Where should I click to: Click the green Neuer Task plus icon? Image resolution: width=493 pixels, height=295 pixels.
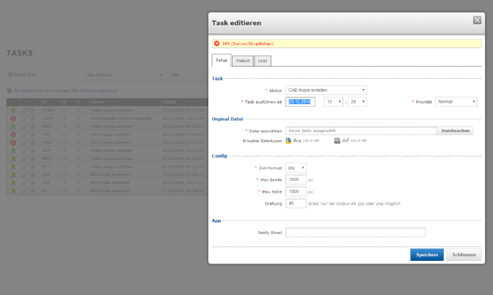click(x=10, y=75)
